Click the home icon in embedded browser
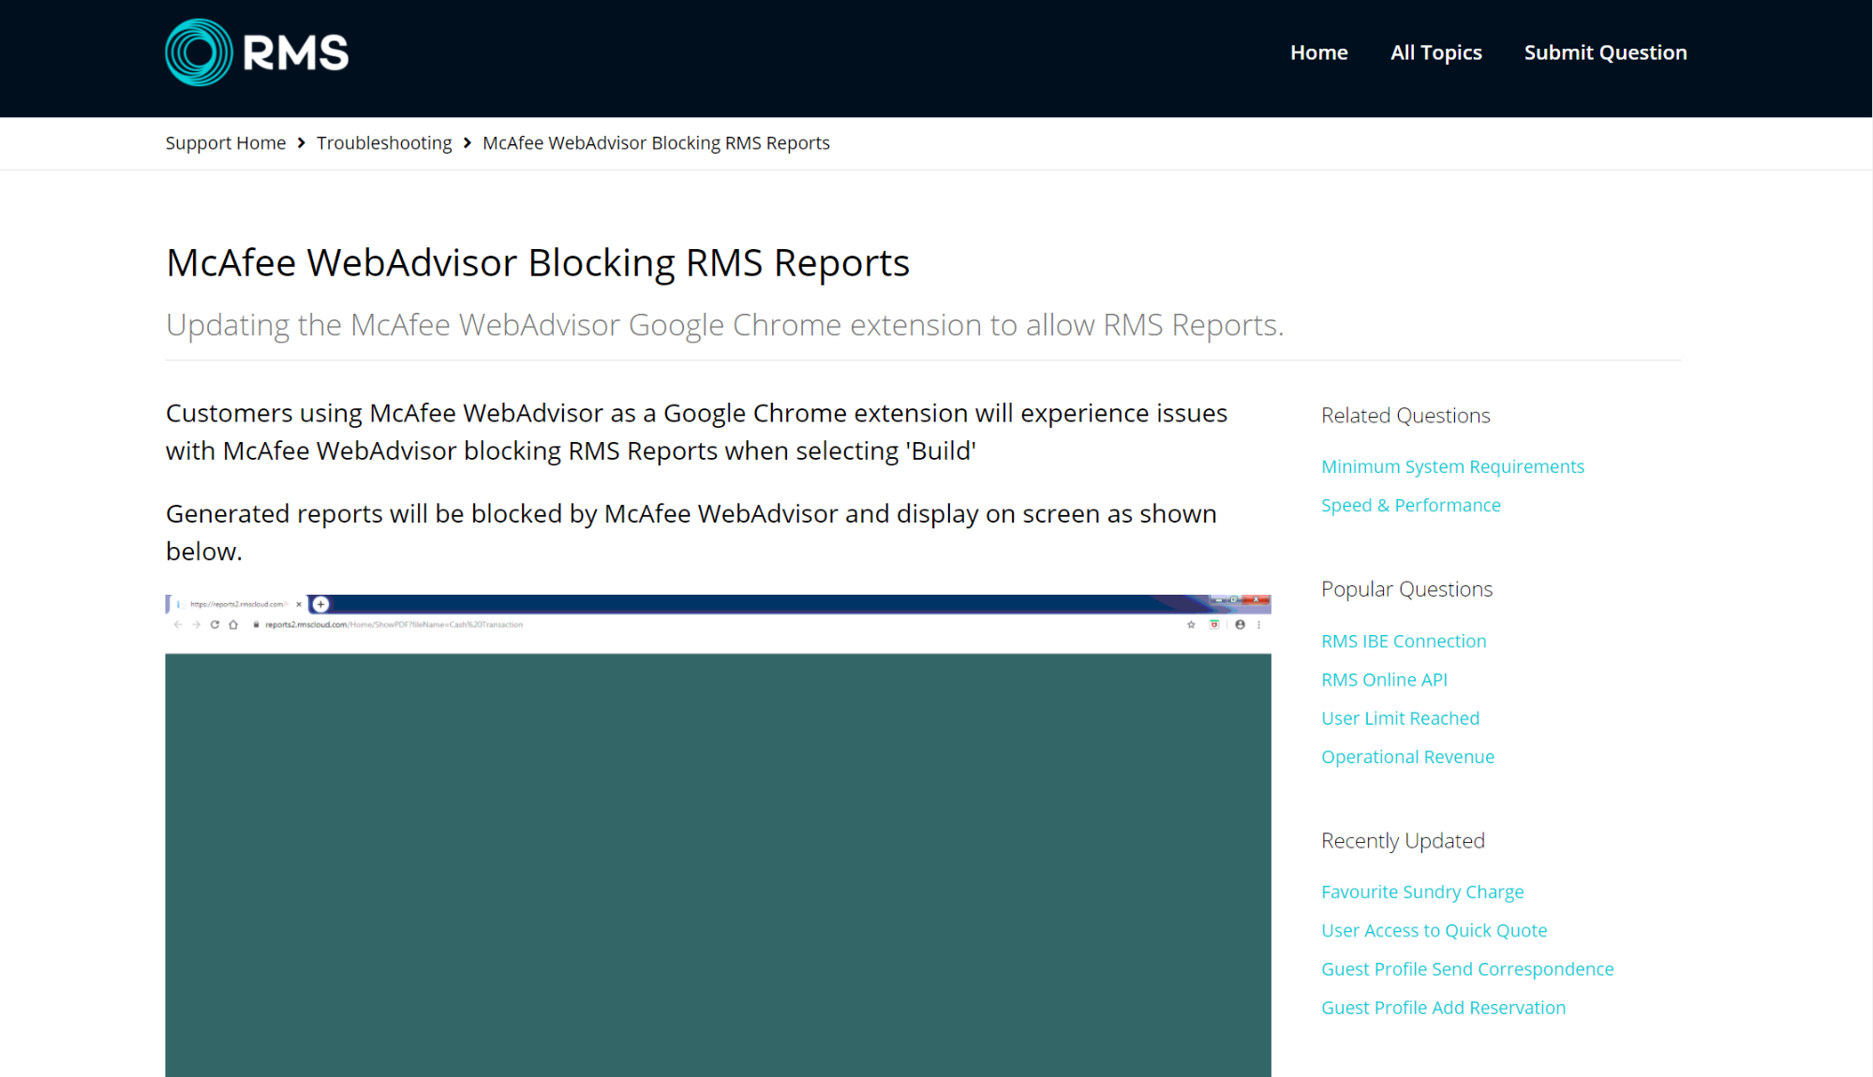1873x1077 pixels. pos(233,625)
